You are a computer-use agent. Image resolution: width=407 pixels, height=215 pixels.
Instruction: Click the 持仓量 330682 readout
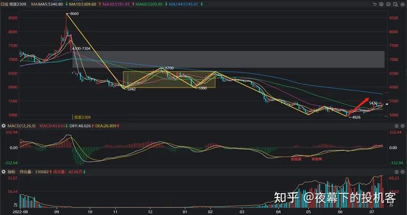[35, 172]
